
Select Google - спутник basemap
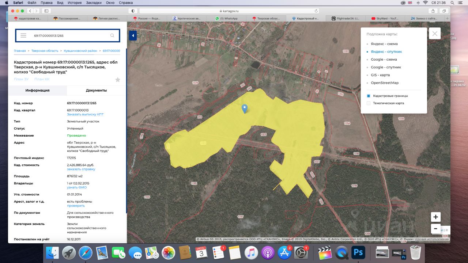(386, 67)
